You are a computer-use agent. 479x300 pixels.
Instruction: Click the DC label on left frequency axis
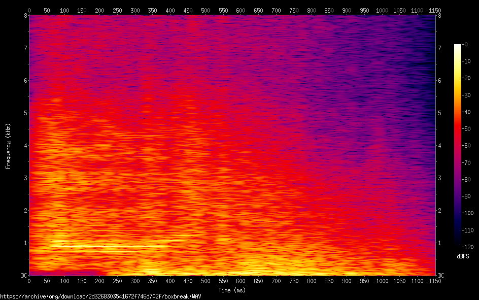[23, 275]
